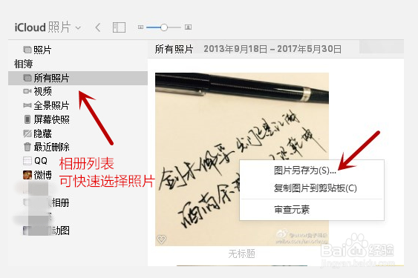The image size is (418, 278).
Task: Click the trash icon beside 最近删除
Action: tap(27, 147)
